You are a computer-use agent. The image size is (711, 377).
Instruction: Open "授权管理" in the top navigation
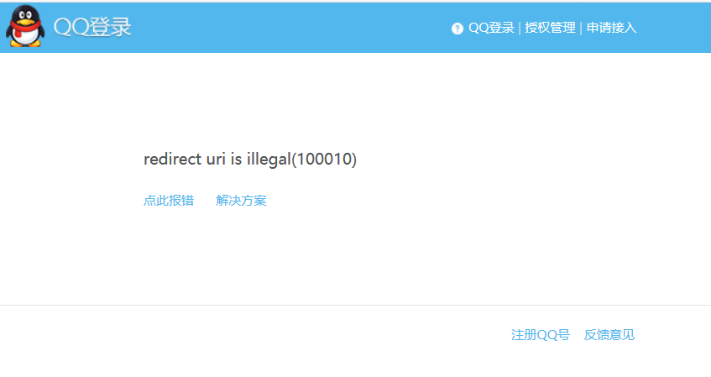click(550, 28)
